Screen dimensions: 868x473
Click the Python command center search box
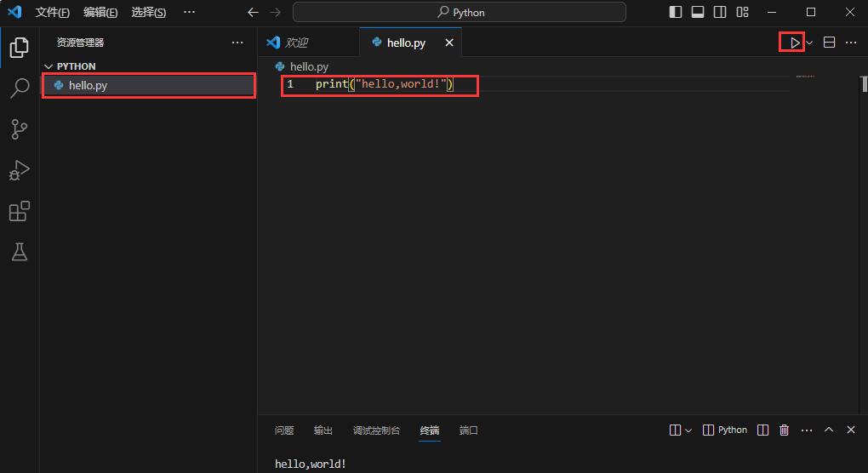coord(460,13)
